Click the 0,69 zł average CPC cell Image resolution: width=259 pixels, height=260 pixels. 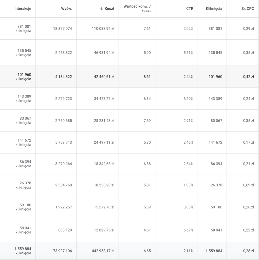pyautogui.click(x=248, y=185)
